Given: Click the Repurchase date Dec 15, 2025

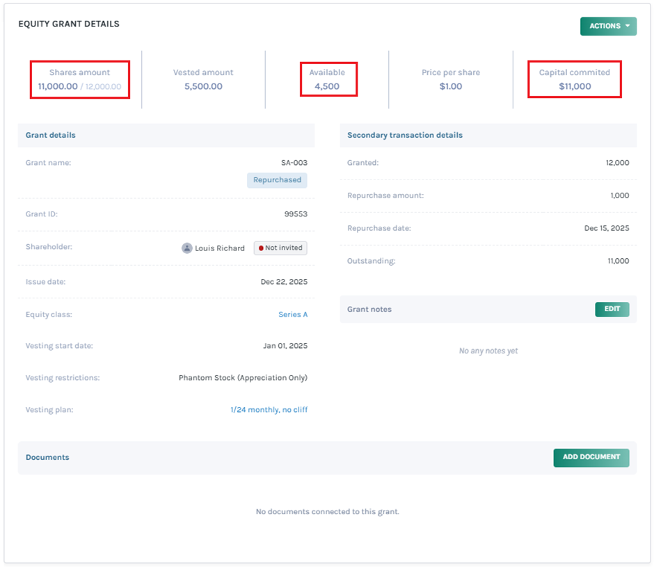Looking at the screenshot, I should pyautogui.click(x=606, y=228).
